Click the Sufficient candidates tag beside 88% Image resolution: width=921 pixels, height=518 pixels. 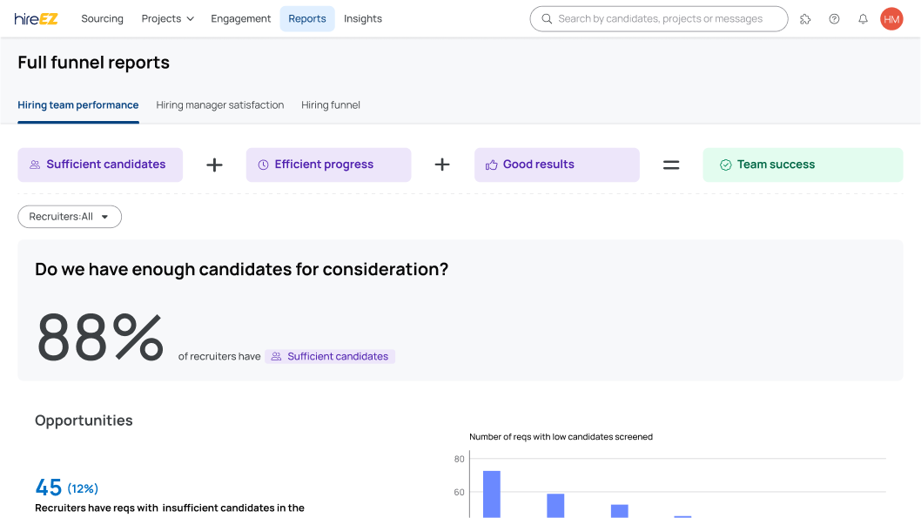pyautogui.click(x=330, y=356)
